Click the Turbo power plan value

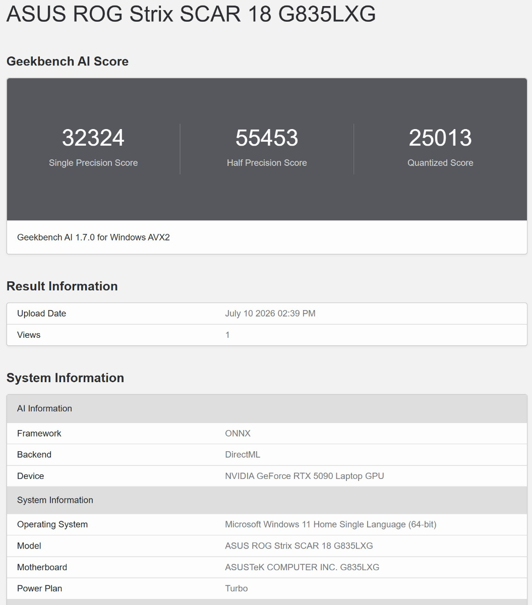tap(237, 588)
